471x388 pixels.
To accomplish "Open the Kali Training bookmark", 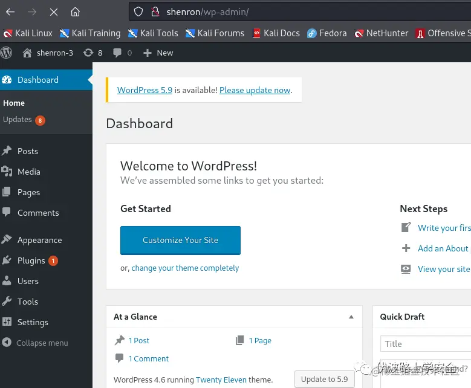I will click(90, 33).
